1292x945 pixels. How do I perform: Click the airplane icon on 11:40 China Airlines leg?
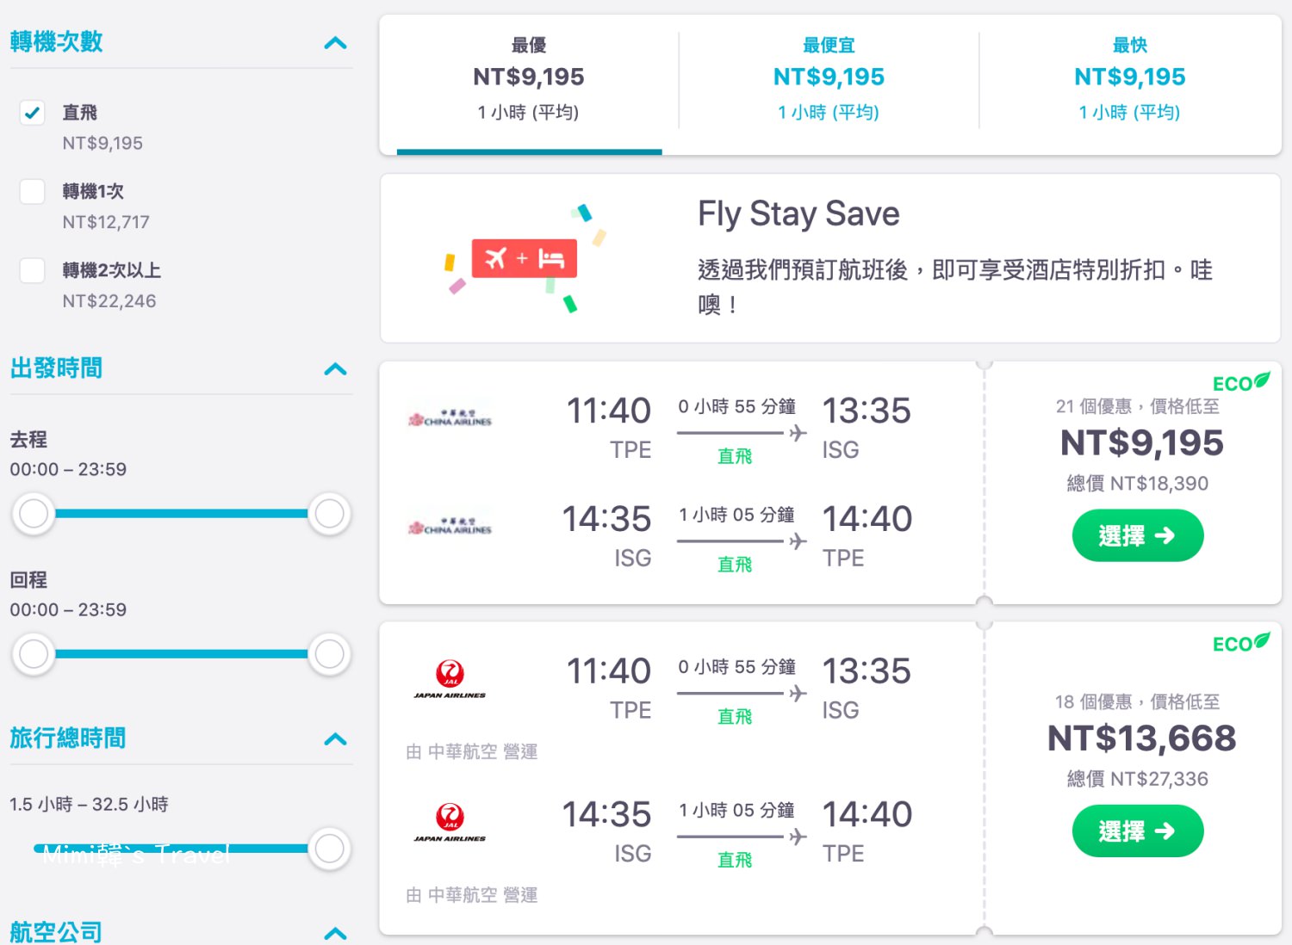point(798,432)
